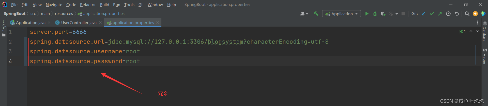Toggle the Database tool window
Image resolution: width=488 pixels, height=106 pixels.
tap(484, 31)
